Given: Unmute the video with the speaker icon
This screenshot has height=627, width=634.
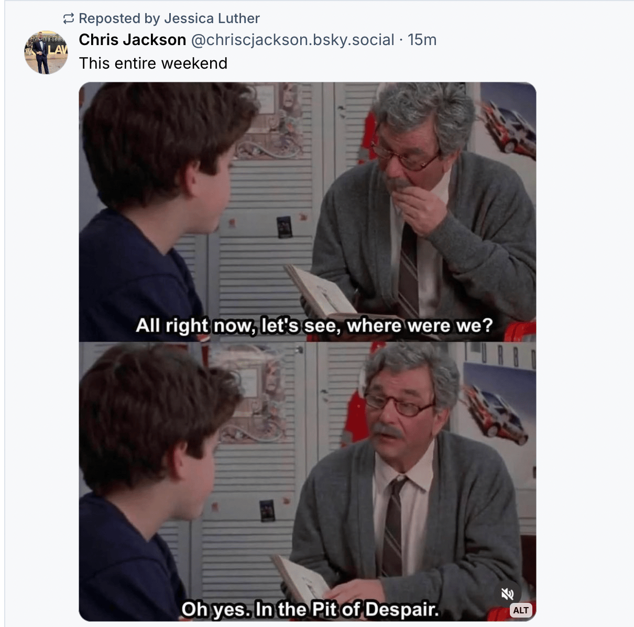Looking at the screenshot, I should (x=507, y=593).
